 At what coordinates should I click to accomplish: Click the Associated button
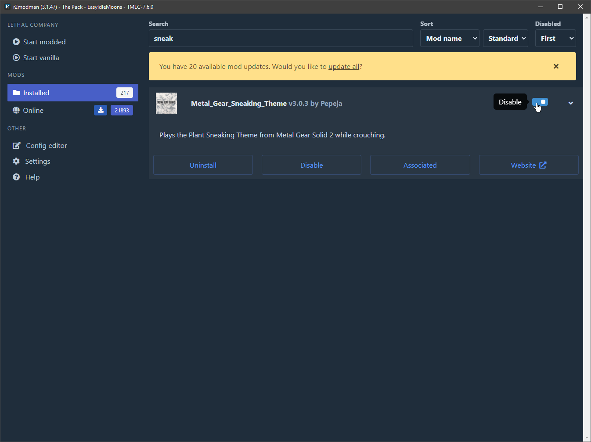tap(420, 165)
